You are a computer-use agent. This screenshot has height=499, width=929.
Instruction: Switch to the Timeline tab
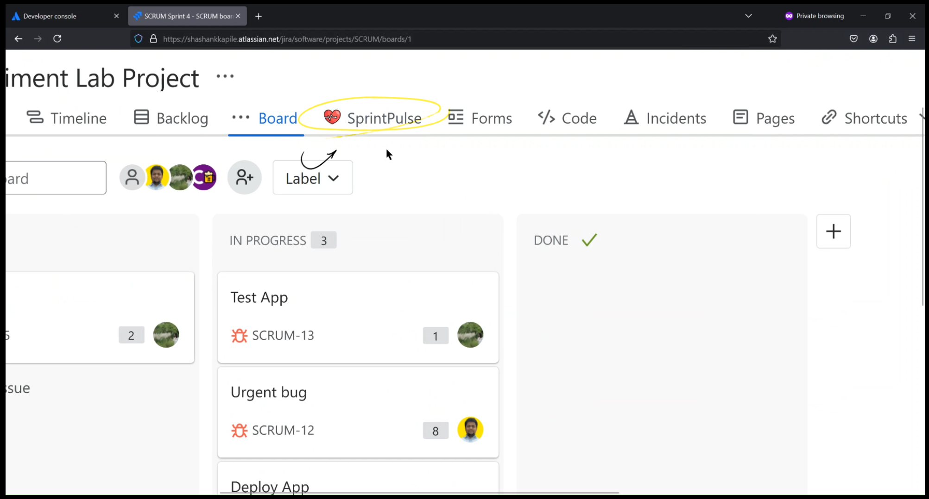66,118
